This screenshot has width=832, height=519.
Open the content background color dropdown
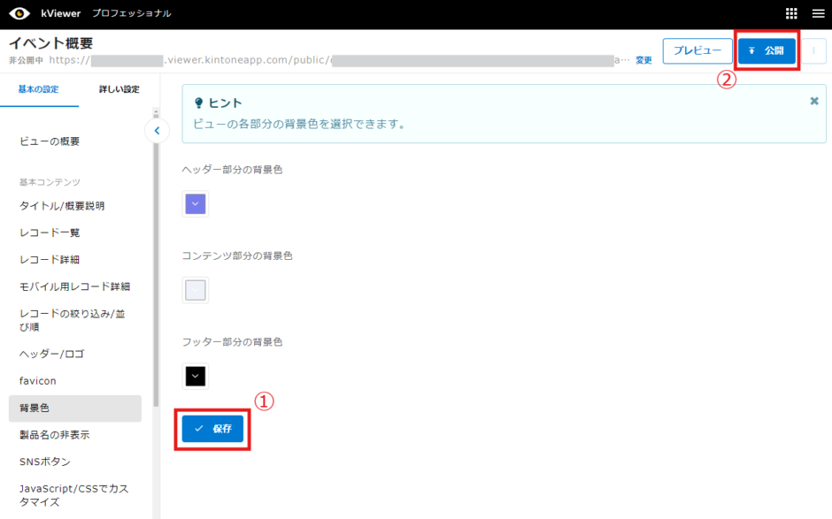tap(196, 290)
